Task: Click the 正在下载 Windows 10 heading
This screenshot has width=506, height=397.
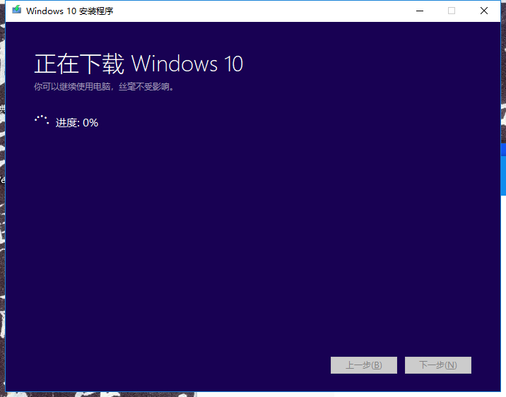Action: [139, 64]
